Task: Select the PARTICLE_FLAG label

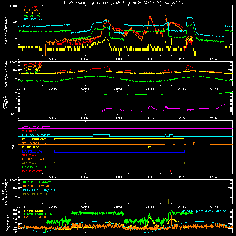Action: tap(33, 159)
